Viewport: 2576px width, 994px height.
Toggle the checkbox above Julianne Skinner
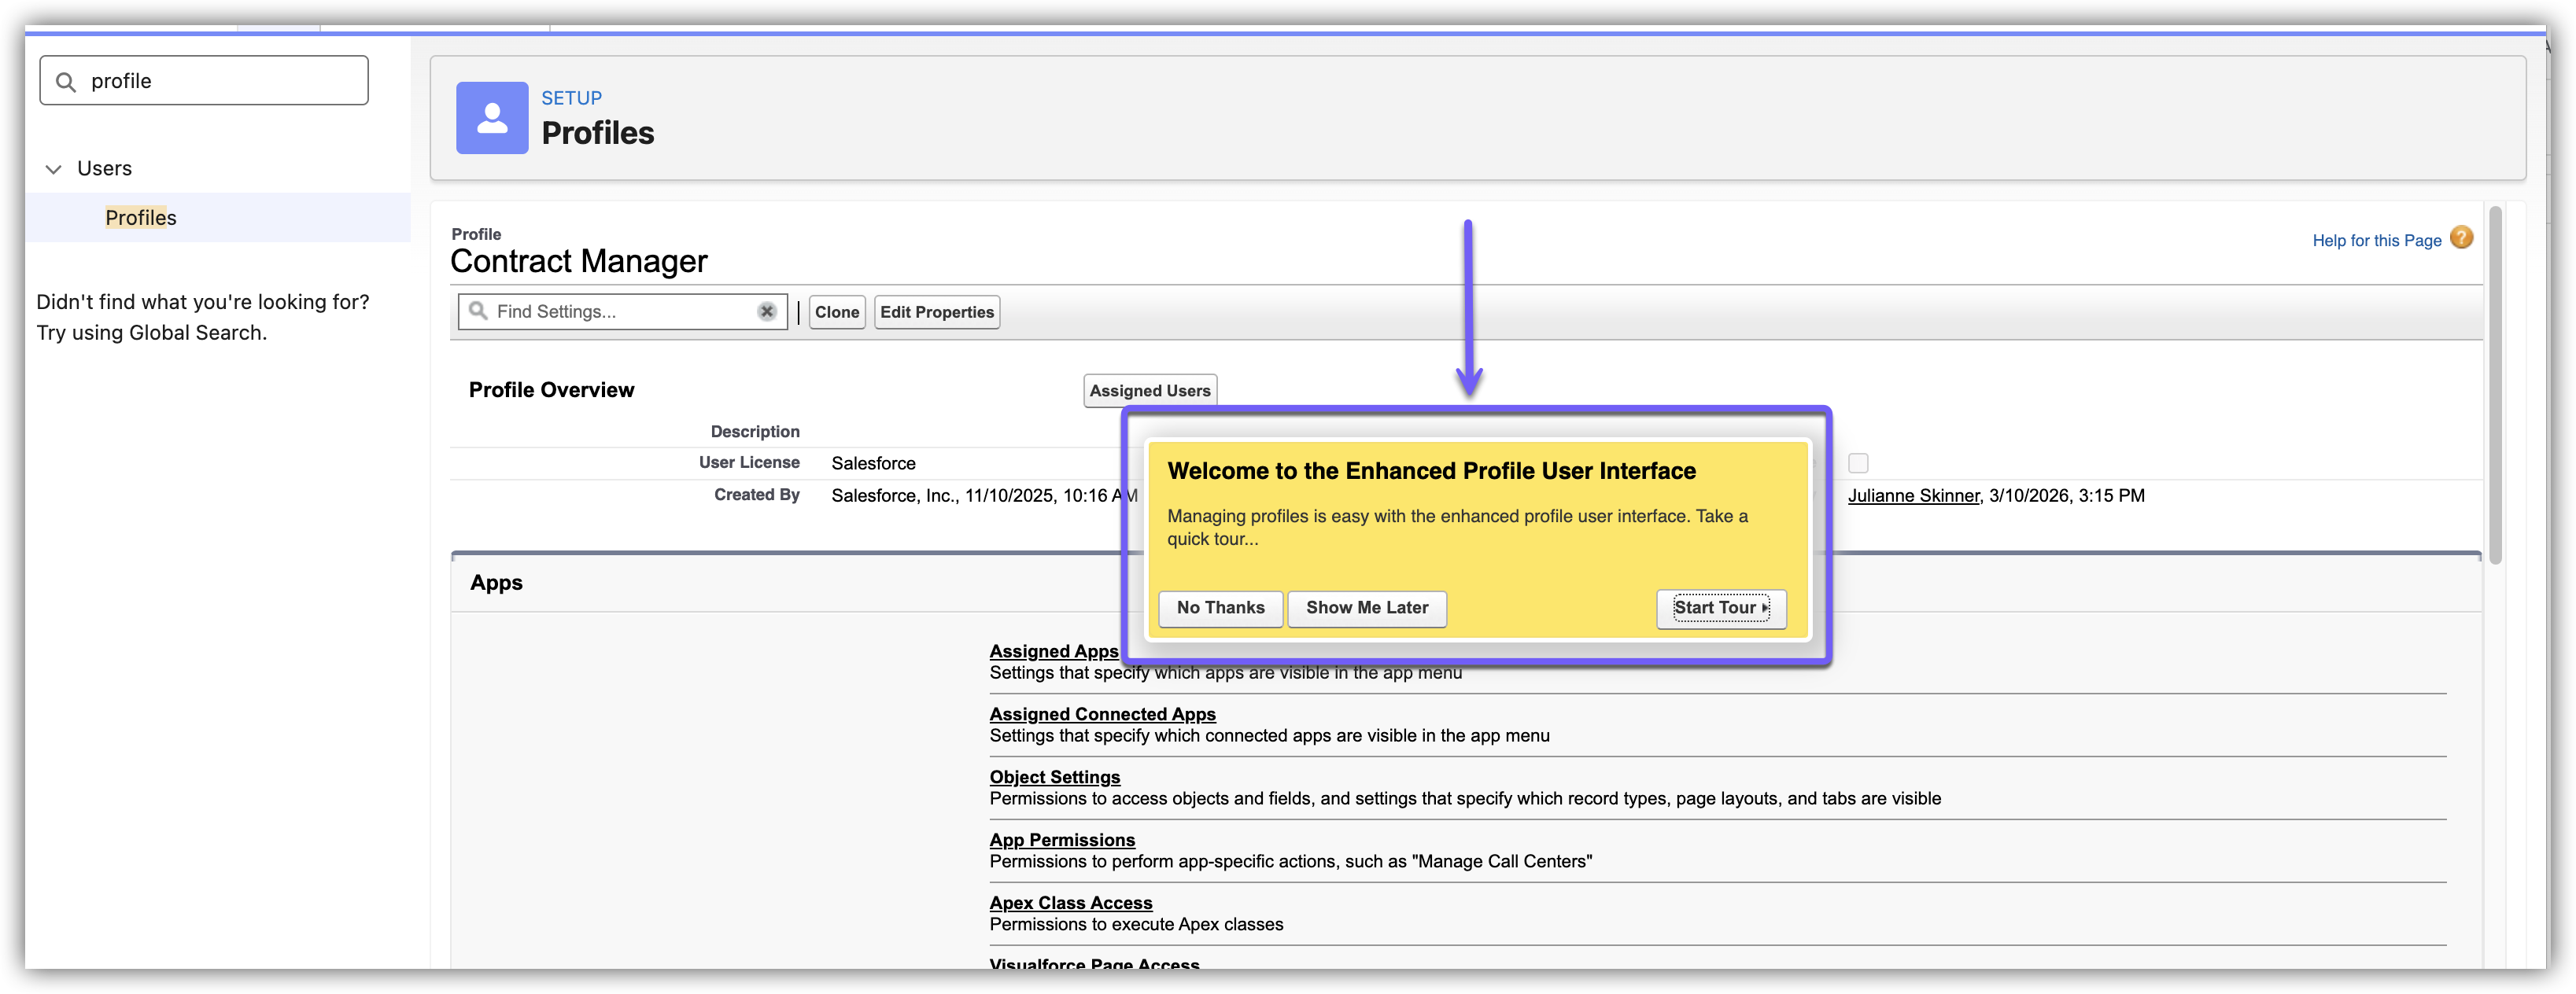pyautogui.click(x=1858, y=462)
